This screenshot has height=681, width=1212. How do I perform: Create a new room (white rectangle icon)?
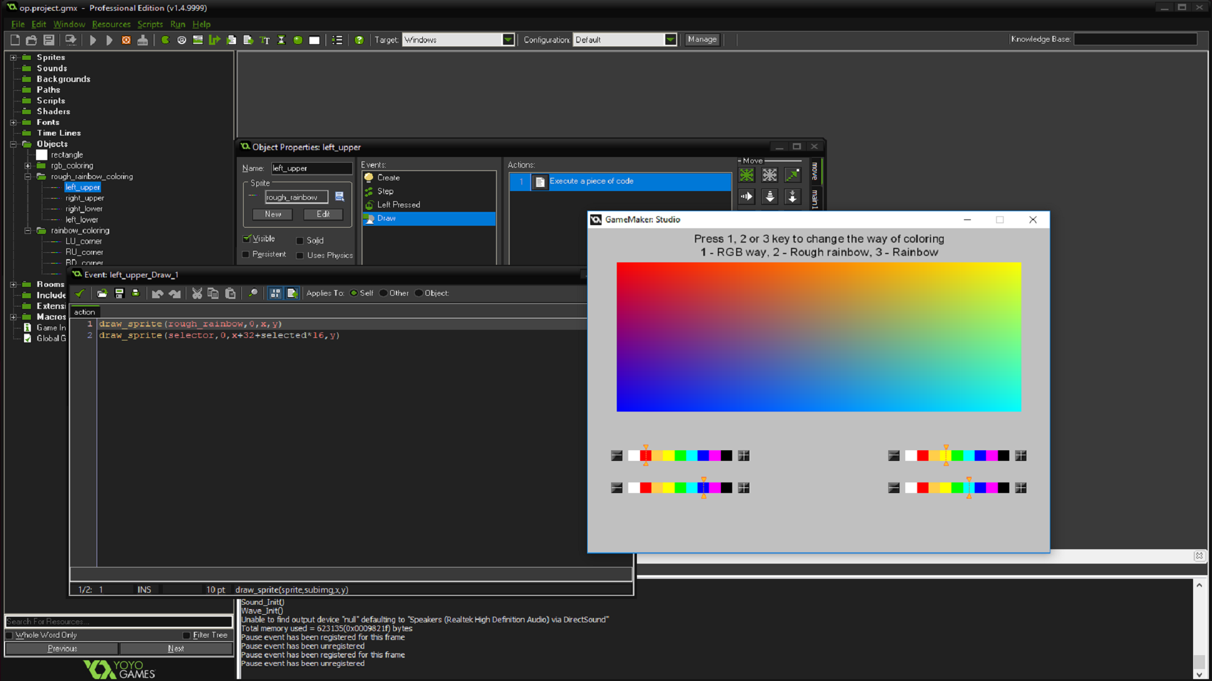pos(314,40)
